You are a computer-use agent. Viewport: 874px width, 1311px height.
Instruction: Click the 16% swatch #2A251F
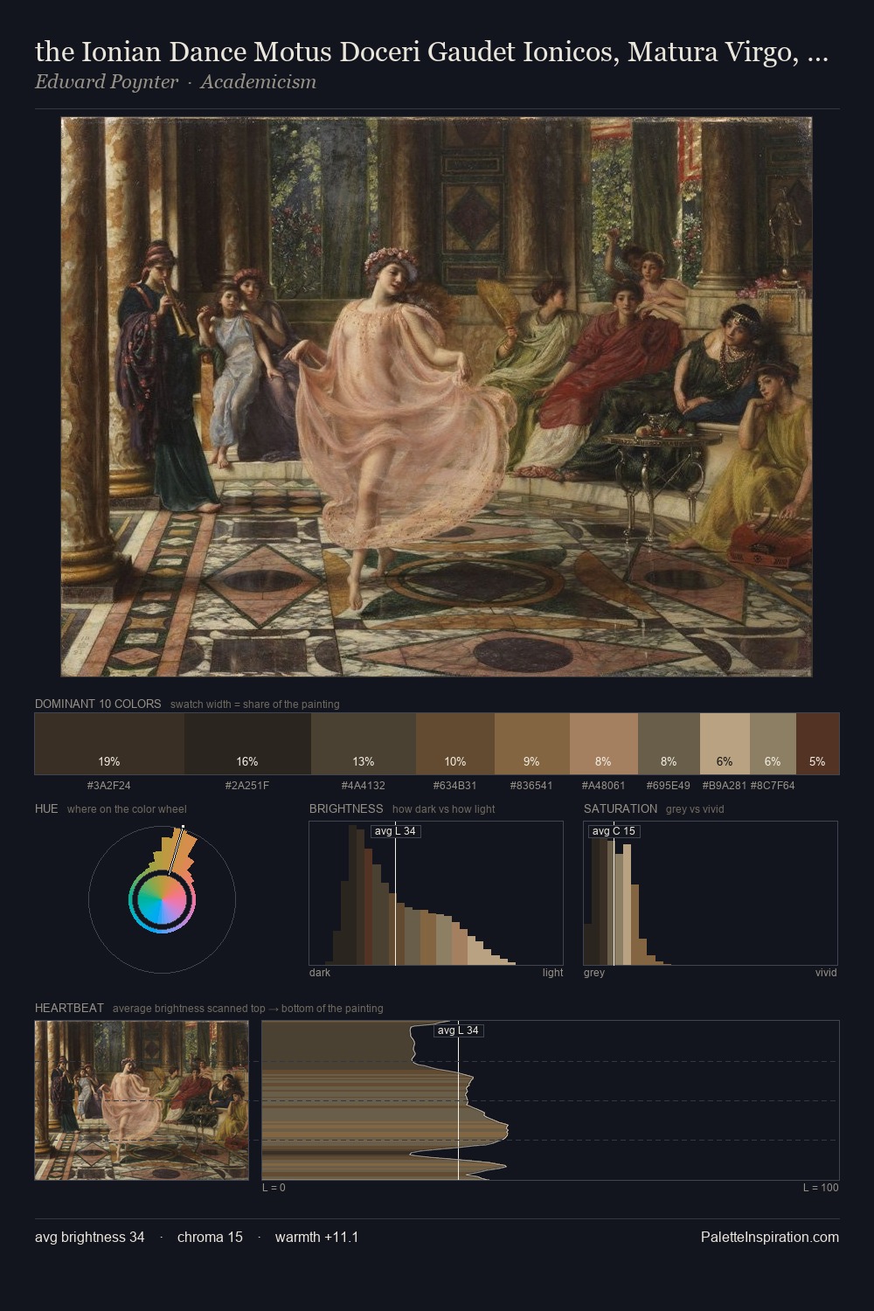(x=247, y=744)
